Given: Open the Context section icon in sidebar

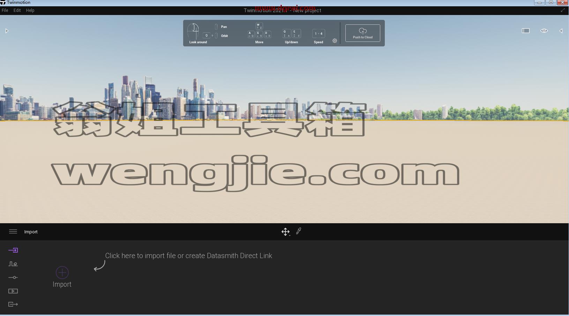Looking at the screenshot, I should pyautogui.click(x=13, y=264).
